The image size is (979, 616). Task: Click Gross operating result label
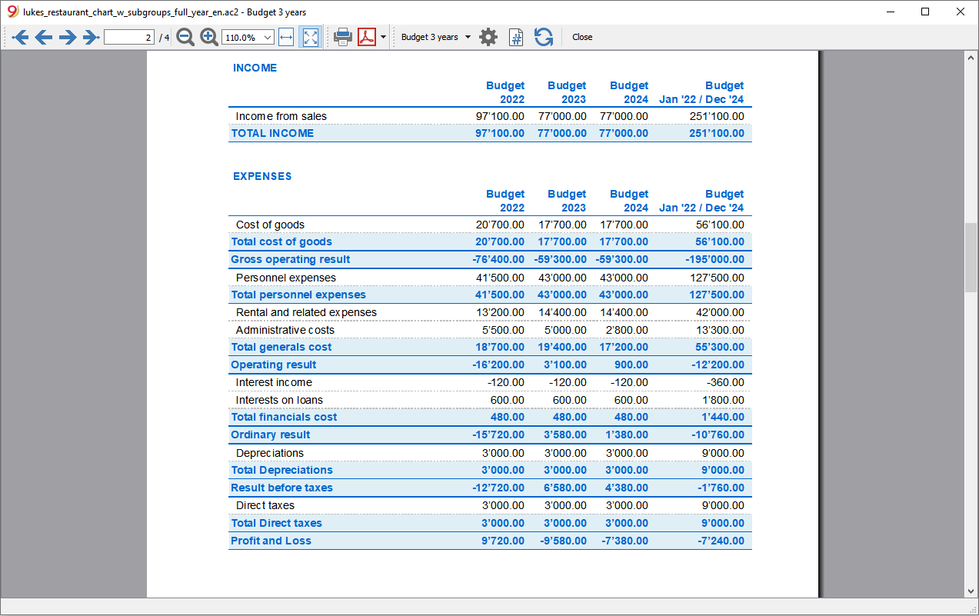pos(291,259)
